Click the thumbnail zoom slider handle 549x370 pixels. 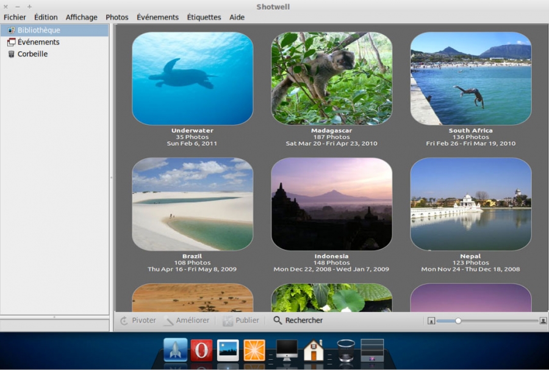click(458, 321)
